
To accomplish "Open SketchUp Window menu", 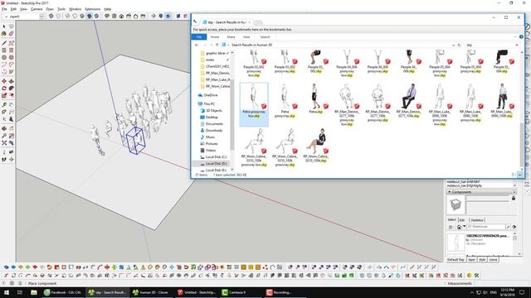I will click(76, 9).
